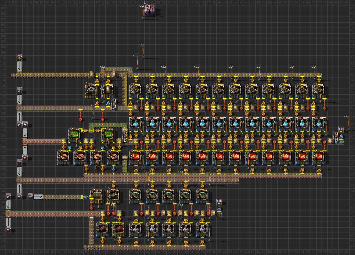Click the rightmost engine unit assembler
Viewport: 355px width, 255px height.
pos(319,90)
